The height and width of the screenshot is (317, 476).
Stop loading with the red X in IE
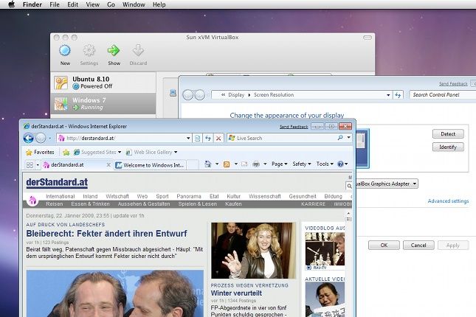(218, 139)
